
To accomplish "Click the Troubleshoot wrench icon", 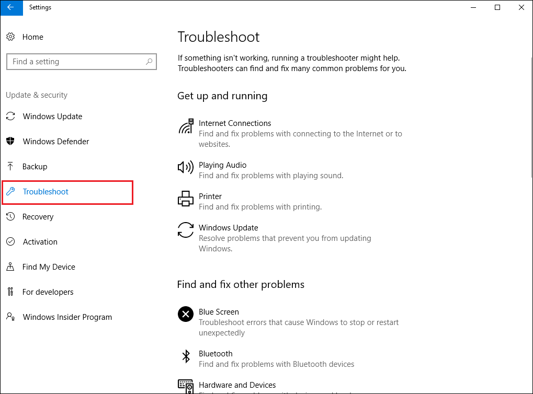I will coord(10,191).
